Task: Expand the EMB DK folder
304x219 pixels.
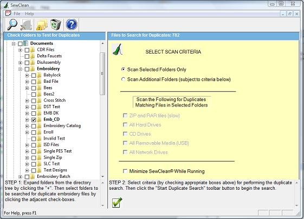Action: point(27,114)
